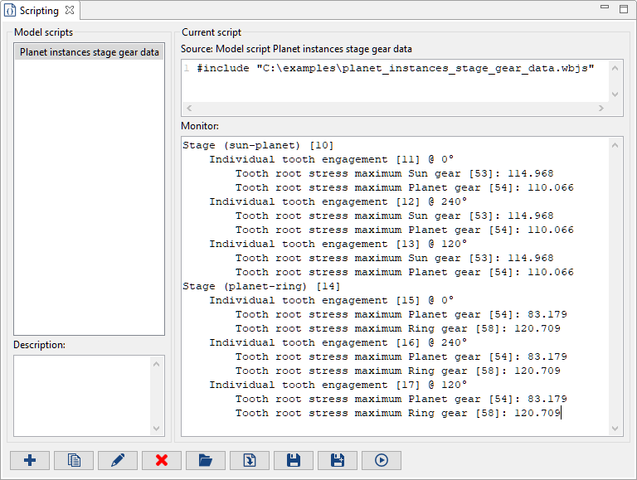Save the script with the floppy disk icon
Screen dimensions: 637x480
(294, 460)
